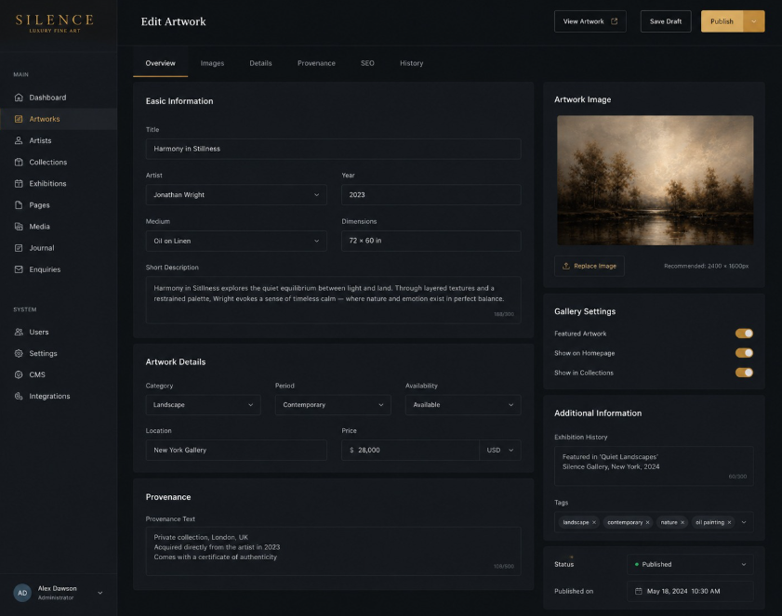The height and width of the screenshot is (616, 782).
Task: Expand the Publish button arrow menu
Action: [x=754, y=21]
